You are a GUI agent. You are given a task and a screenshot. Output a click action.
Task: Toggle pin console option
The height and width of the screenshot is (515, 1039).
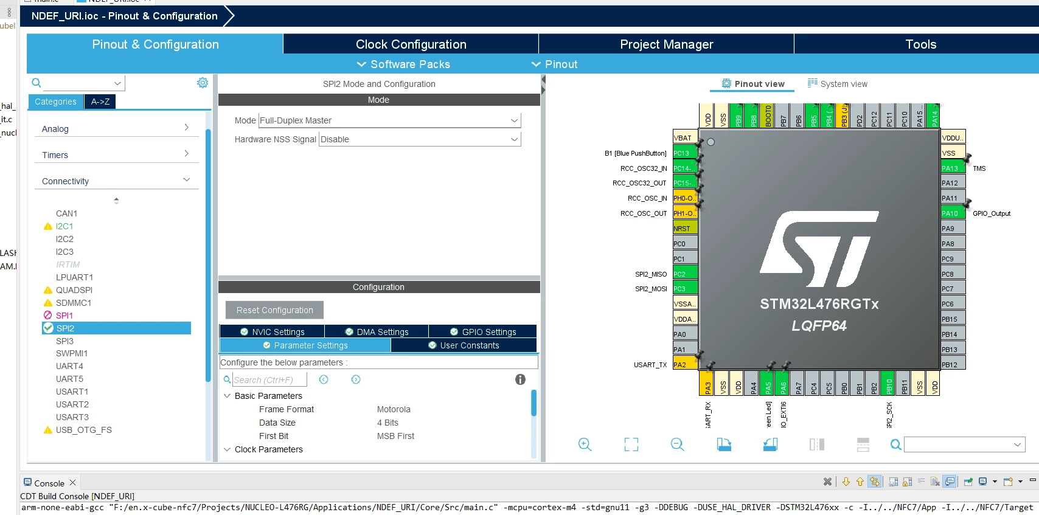click(x=968, y=482)
